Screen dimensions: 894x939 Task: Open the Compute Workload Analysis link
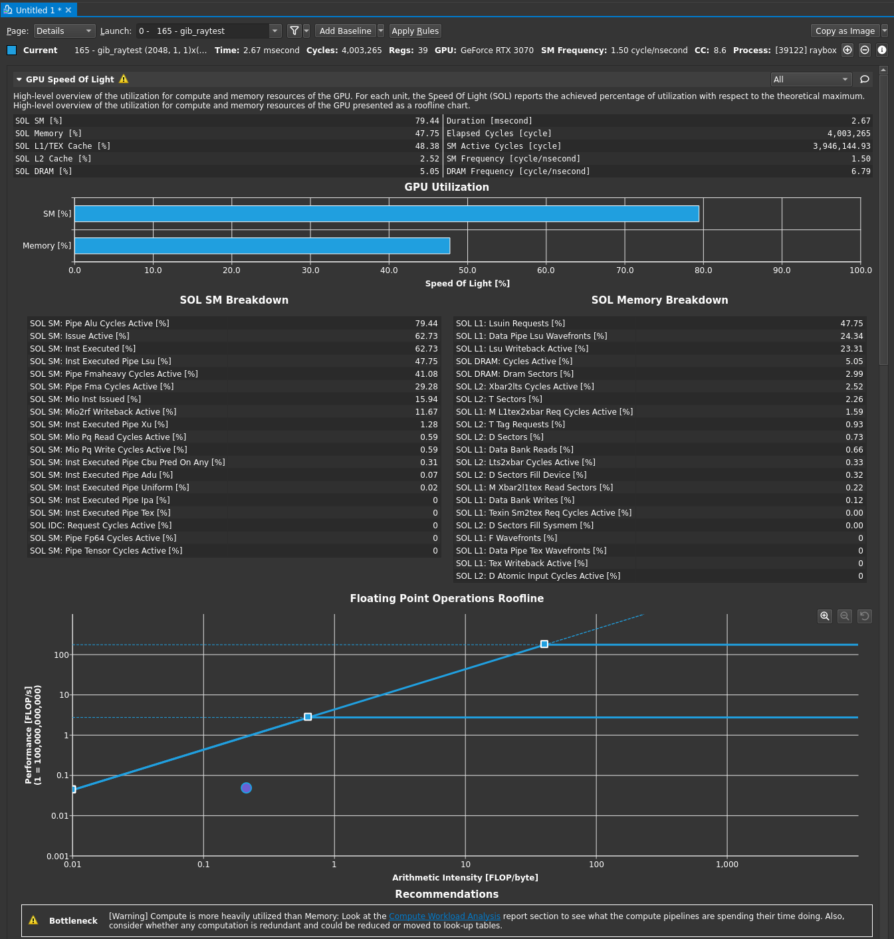pyautogui.click(x=445, y=916)
